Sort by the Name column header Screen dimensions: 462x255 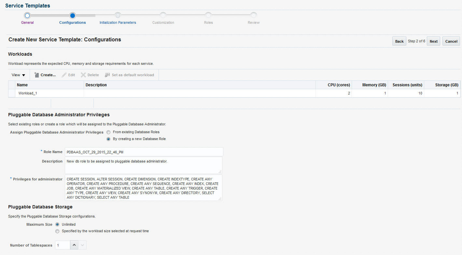tap(49, 85)
